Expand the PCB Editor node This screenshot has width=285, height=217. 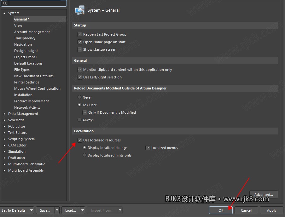point(4,126)
